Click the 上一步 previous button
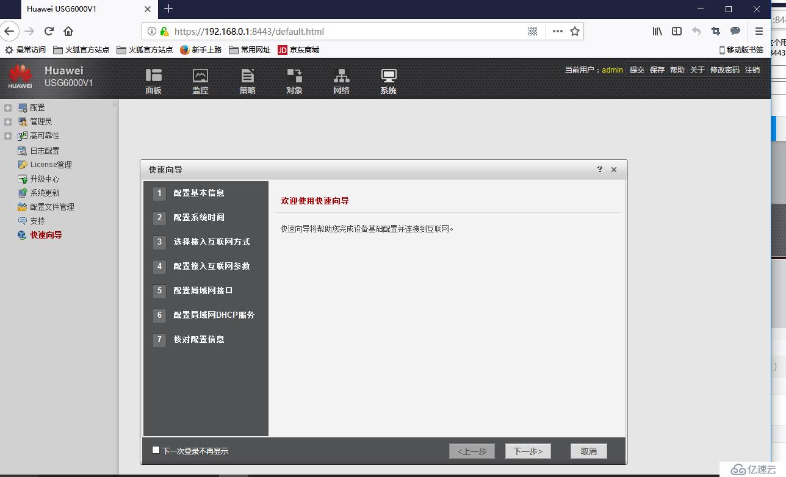The height and width of the screenshot is (477, 786). pos(472,451)
